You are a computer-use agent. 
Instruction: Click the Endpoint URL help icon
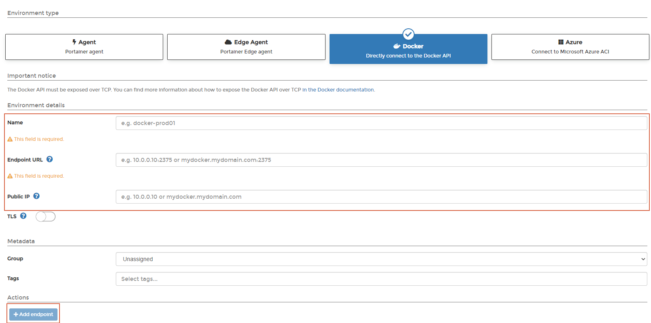pyautogui.click(x=49, y=159)
